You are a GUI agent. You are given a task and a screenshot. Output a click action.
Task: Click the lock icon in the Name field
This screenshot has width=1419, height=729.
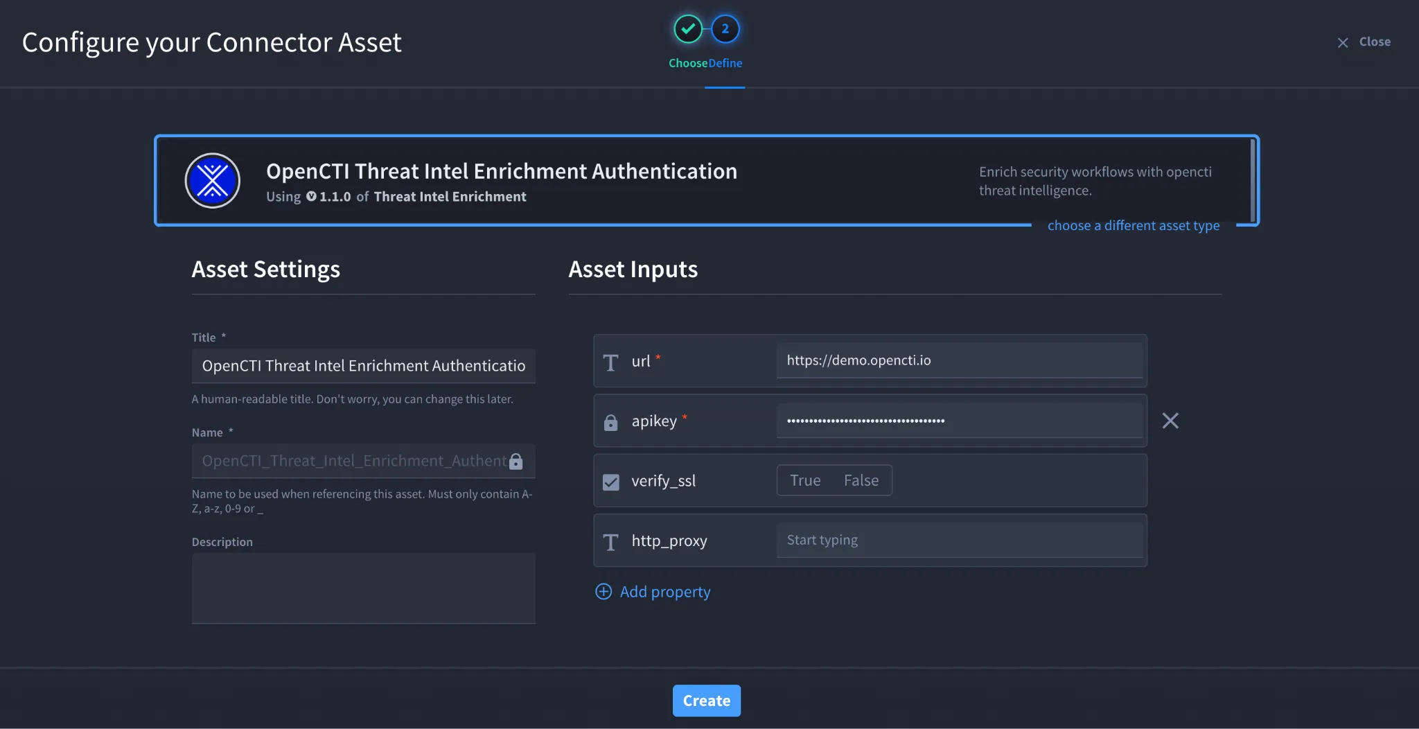(516, 462)
